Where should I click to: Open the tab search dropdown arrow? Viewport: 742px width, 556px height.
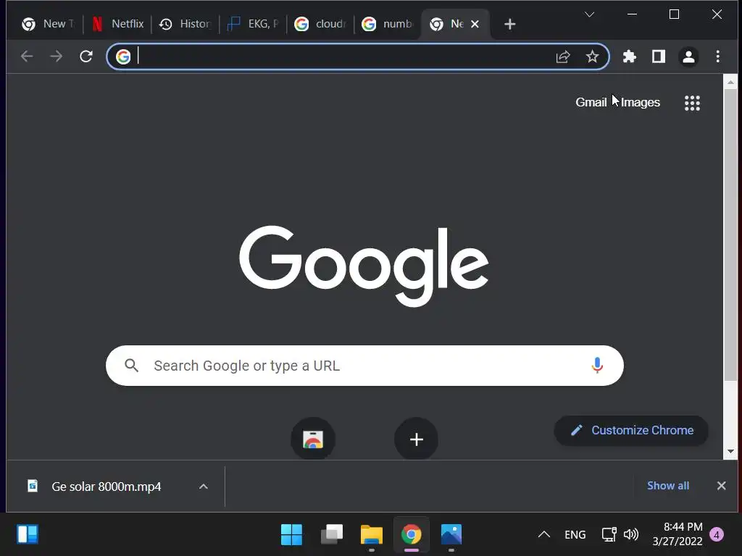tap(589, 14)
